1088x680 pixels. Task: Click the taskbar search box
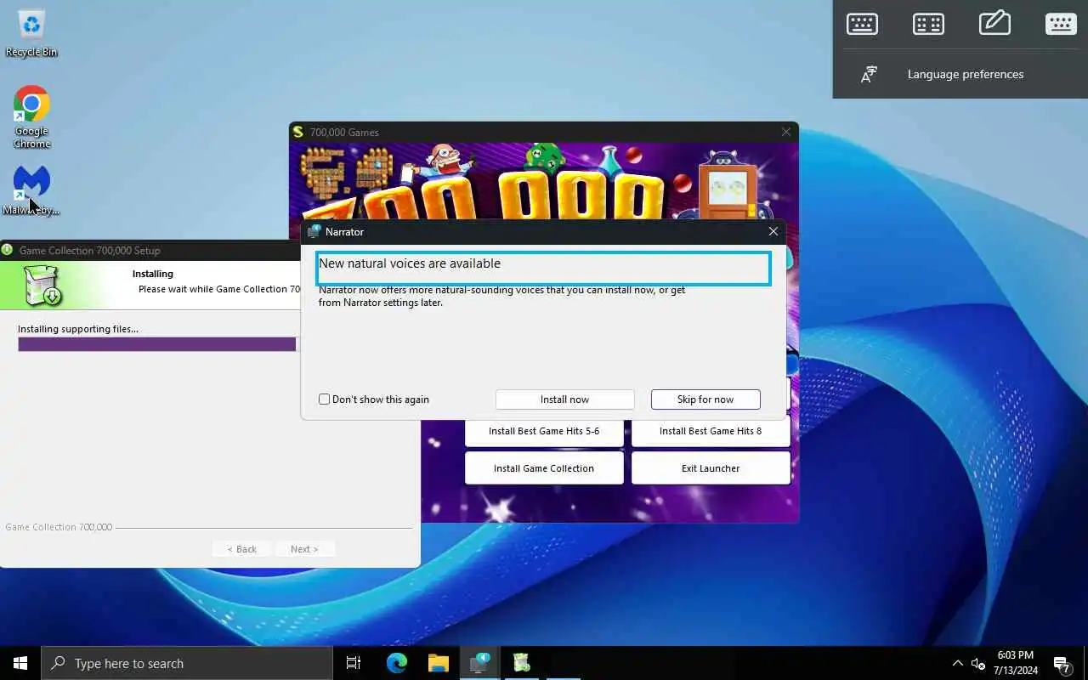coord(187,663)
